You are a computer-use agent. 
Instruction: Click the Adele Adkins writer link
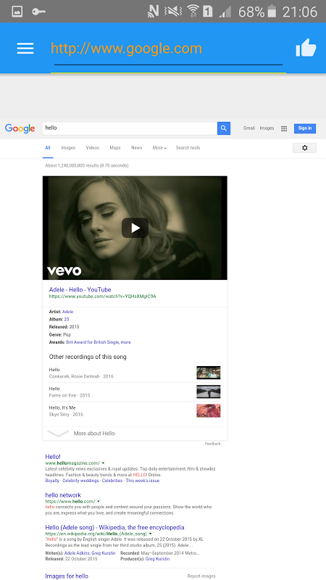(x=75, y=553)
